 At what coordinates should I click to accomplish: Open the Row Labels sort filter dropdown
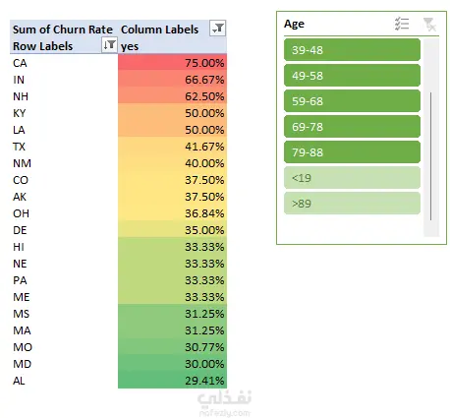point(109,45)
